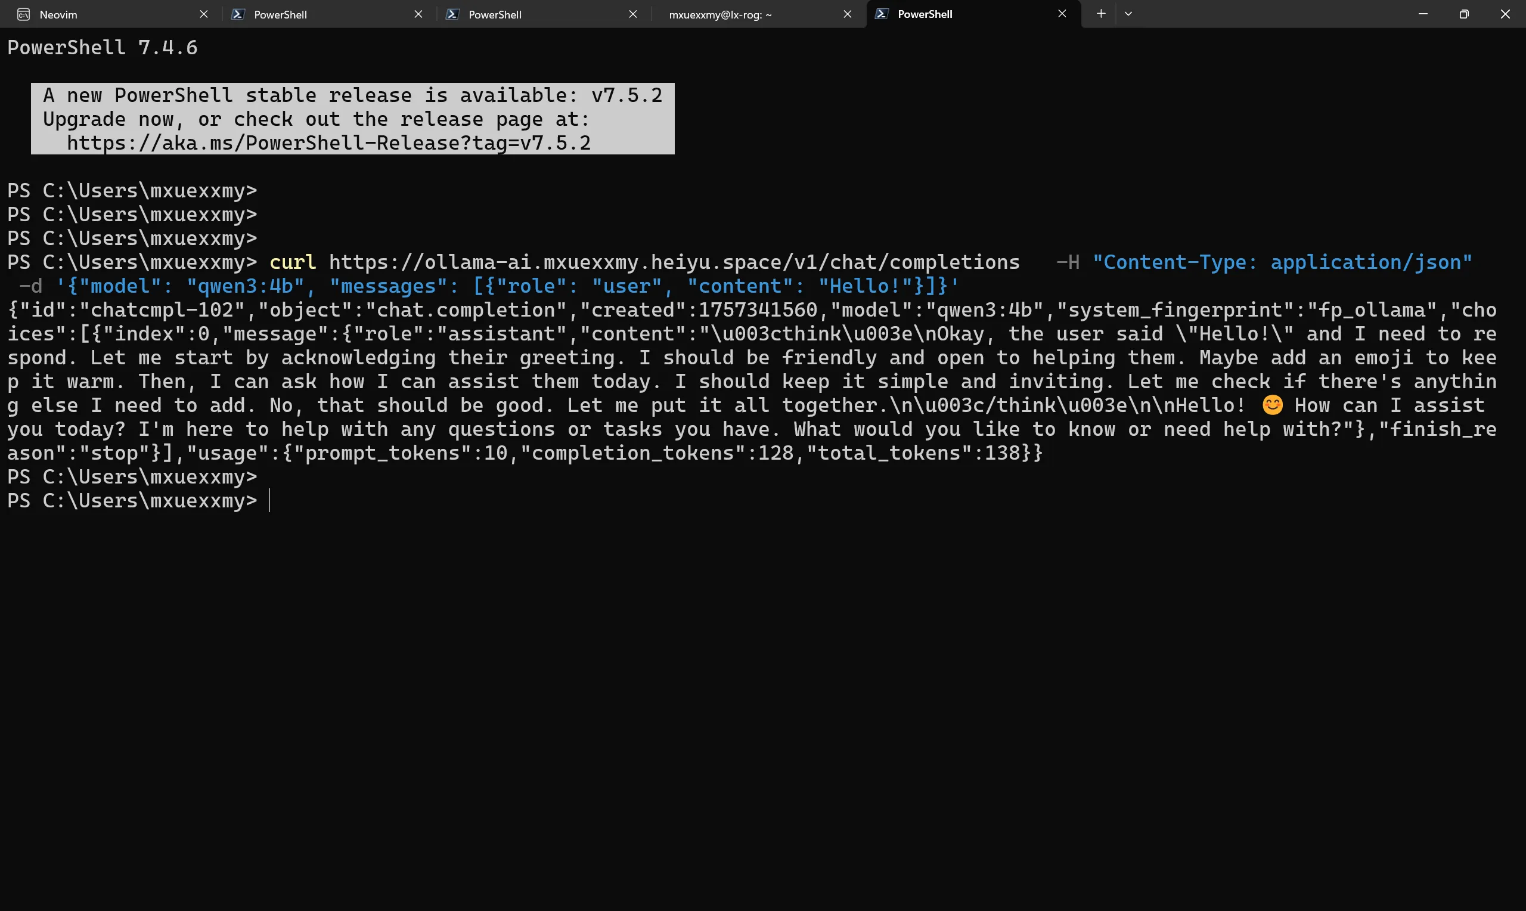Click "system_fingerprint":"fp_ollama" in the response
Viewport: 1526px width, 911px height.
tap(1246, 310)
